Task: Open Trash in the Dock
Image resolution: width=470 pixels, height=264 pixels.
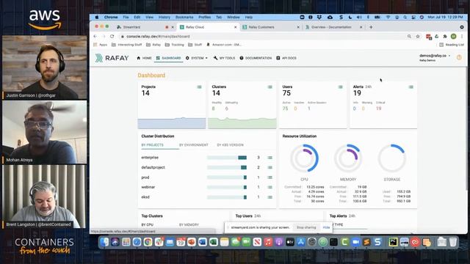Action: (x=453, y=242)
